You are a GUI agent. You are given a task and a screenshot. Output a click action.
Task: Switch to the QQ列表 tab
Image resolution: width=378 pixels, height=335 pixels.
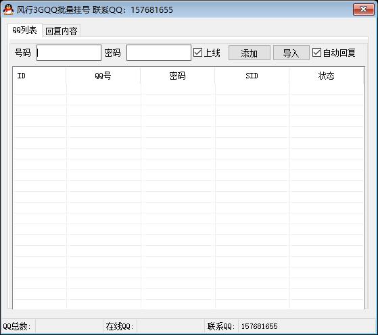25,30
